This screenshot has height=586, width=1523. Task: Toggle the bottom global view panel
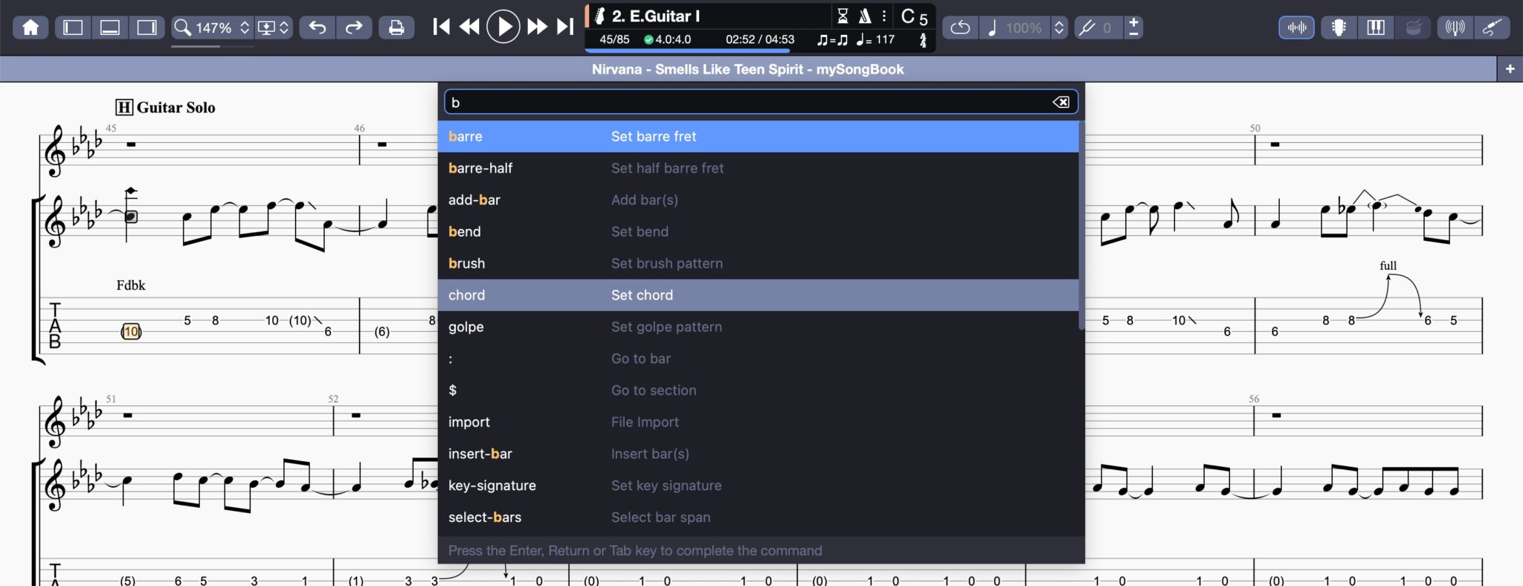point(110,28)
